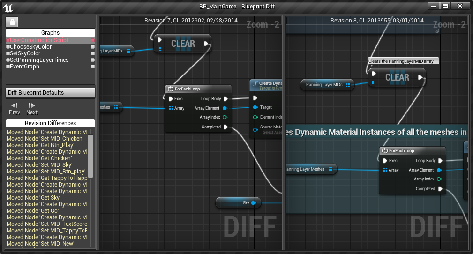This screenshot has width=473, height=254.
Task: Click the Unreal Engine logo icon
Action: point(8,7)
